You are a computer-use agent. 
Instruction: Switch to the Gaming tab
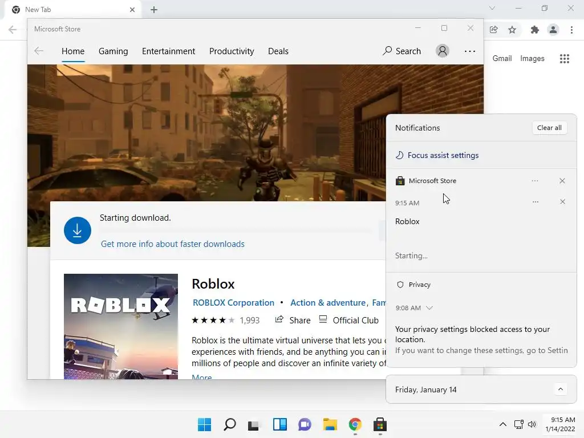pos(113,51)
